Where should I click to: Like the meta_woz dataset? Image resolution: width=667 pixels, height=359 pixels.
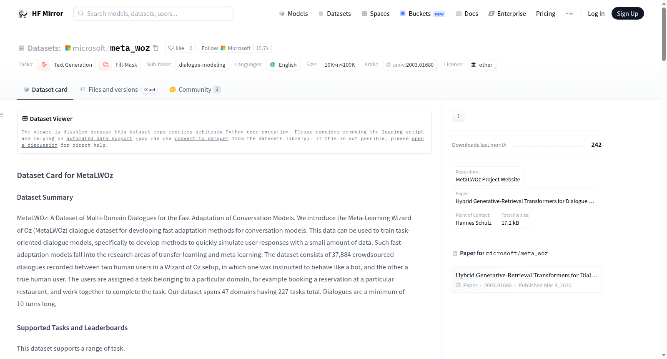176,48
